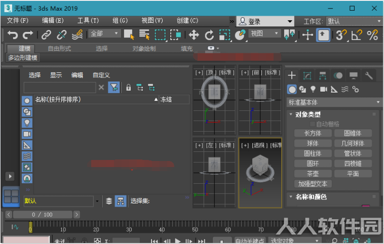Toggle Select and Manipulate tool
This screenshot has width=384, height=244.
(308, 35)
